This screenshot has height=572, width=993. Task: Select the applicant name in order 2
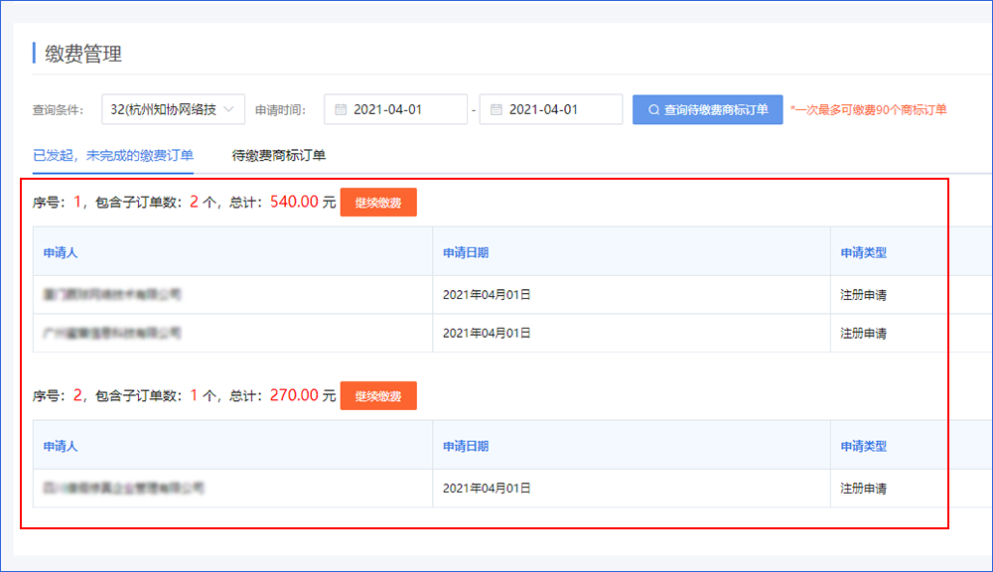point(123,489)
